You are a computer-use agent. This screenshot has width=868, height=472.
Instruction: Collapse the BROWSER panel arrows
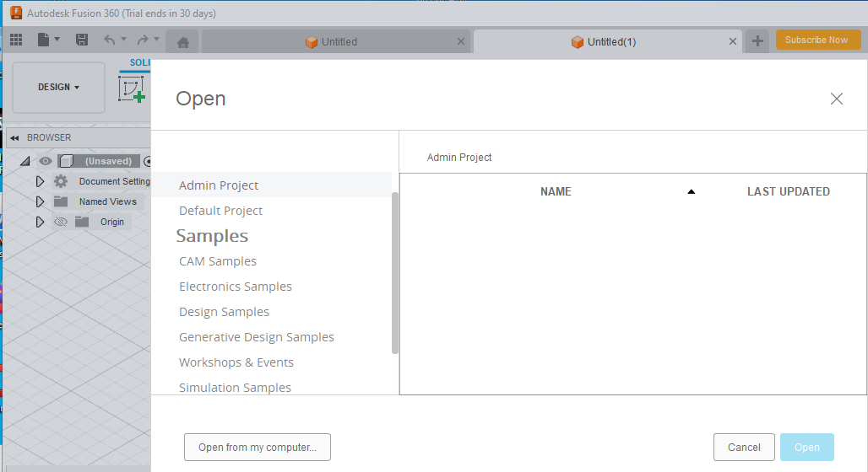[x=15, y=137]
